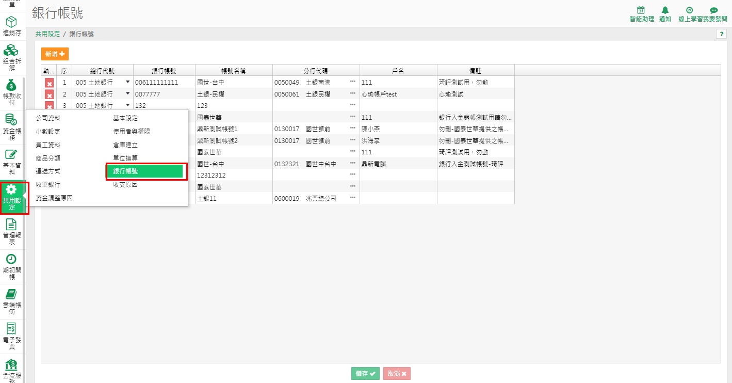Open 倉庫建立 from the settings menu
The width and height of the screenshot is (732, 383).
coord(125,145)
